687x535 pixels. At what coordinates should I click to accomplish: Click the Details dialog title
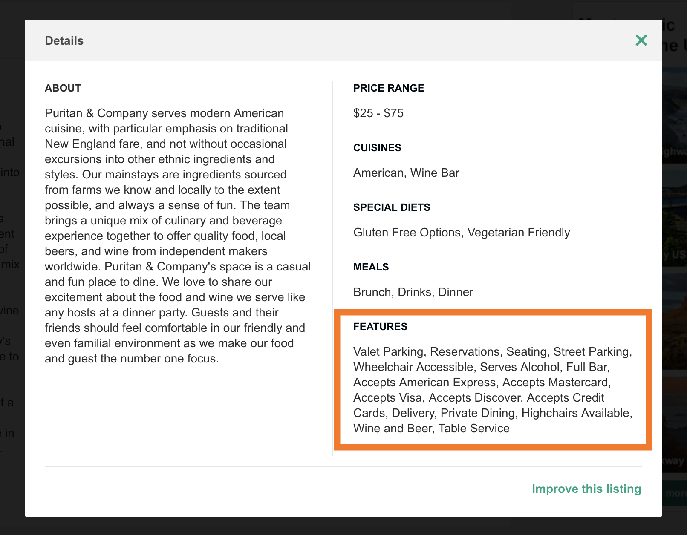tap(64, 41)
